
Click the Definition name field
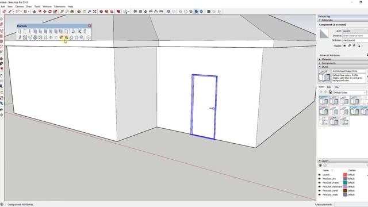(x=355, y=40)
